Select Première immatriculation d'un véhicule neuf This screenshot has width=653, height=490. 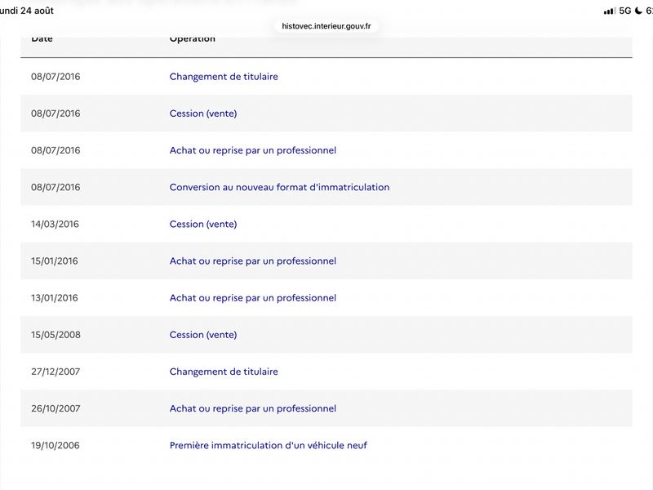point(269,445)
